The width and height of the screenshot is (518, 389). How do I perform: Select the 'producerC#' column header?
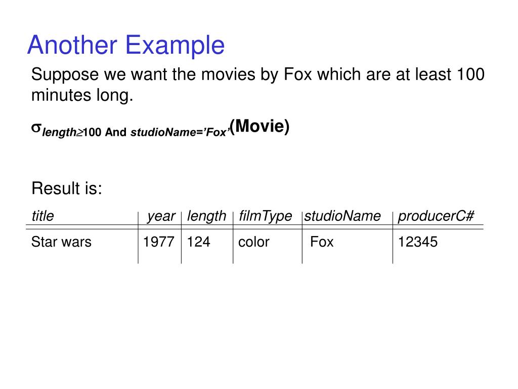click(436, 216)
